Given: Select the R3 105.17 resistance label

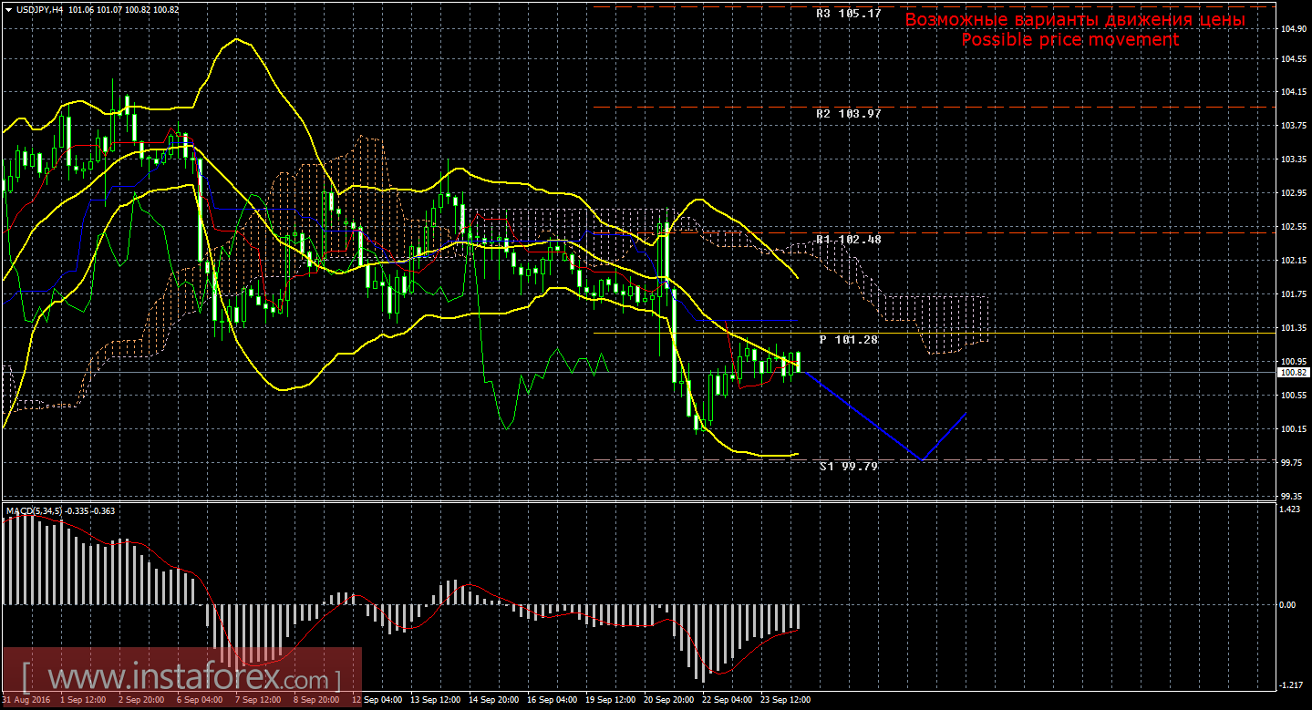Looking at the screenshot, I should [x=848, y=14].
